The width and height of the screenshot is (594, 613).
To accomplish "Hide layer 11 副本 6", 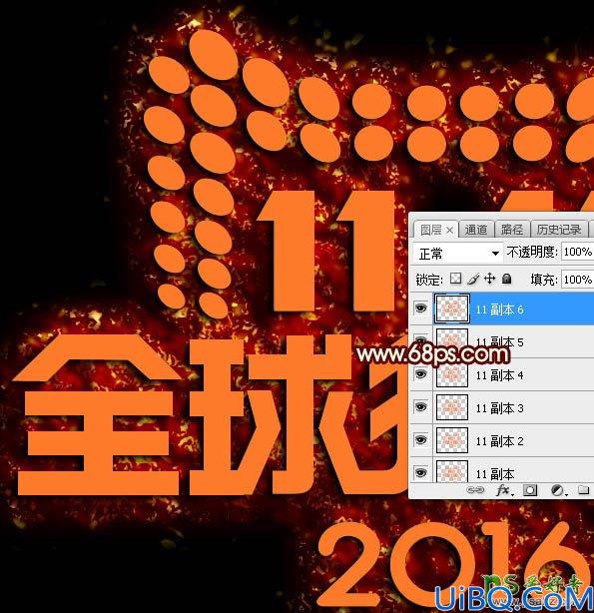I will (x=420, y=308).
